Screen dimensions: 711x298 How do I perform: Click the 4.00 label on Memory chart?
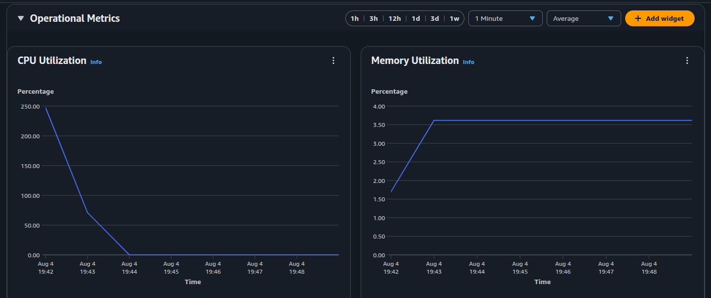click(379, 106)
